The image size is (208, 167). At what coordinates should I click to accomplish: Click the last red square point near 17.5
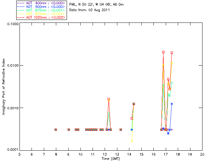pyautogui.click(x=172, y=53)
